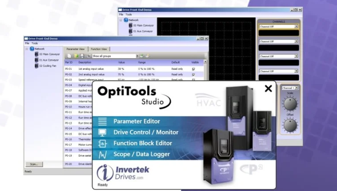Viewport: 337px width, 191px height.
Task: Select the P0-19 parameter row ID
Action: click(x=68, y=155)
